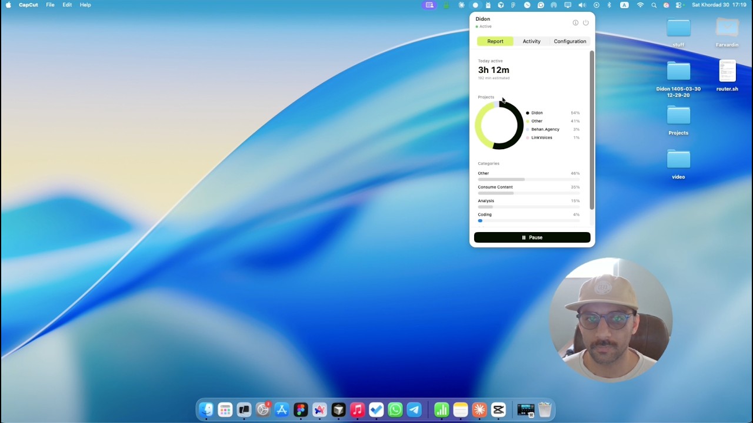Open the Configuration tab
This screenshot has width=753, height=423.
pos(569,41)
